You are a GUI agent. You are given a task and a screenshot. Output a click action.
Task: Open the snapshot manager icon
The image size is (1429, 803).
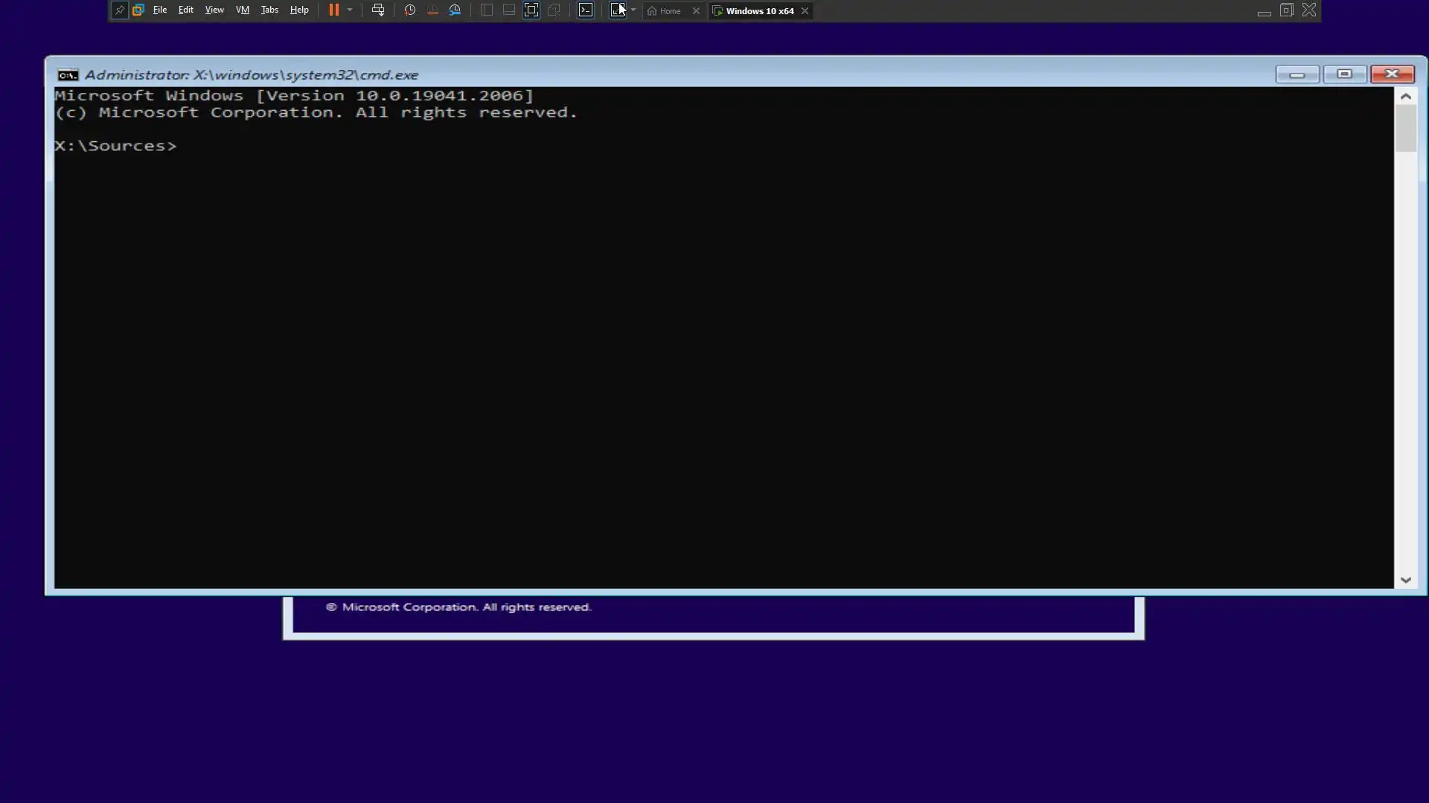tap(455, 10)
